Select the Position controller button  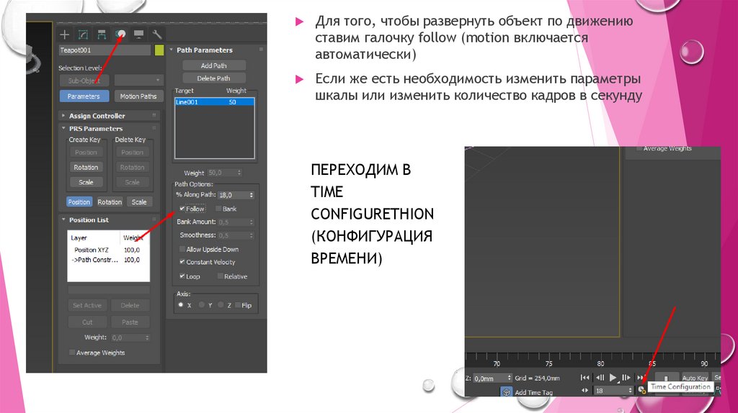pyautogui.click(x=79, y=201)
